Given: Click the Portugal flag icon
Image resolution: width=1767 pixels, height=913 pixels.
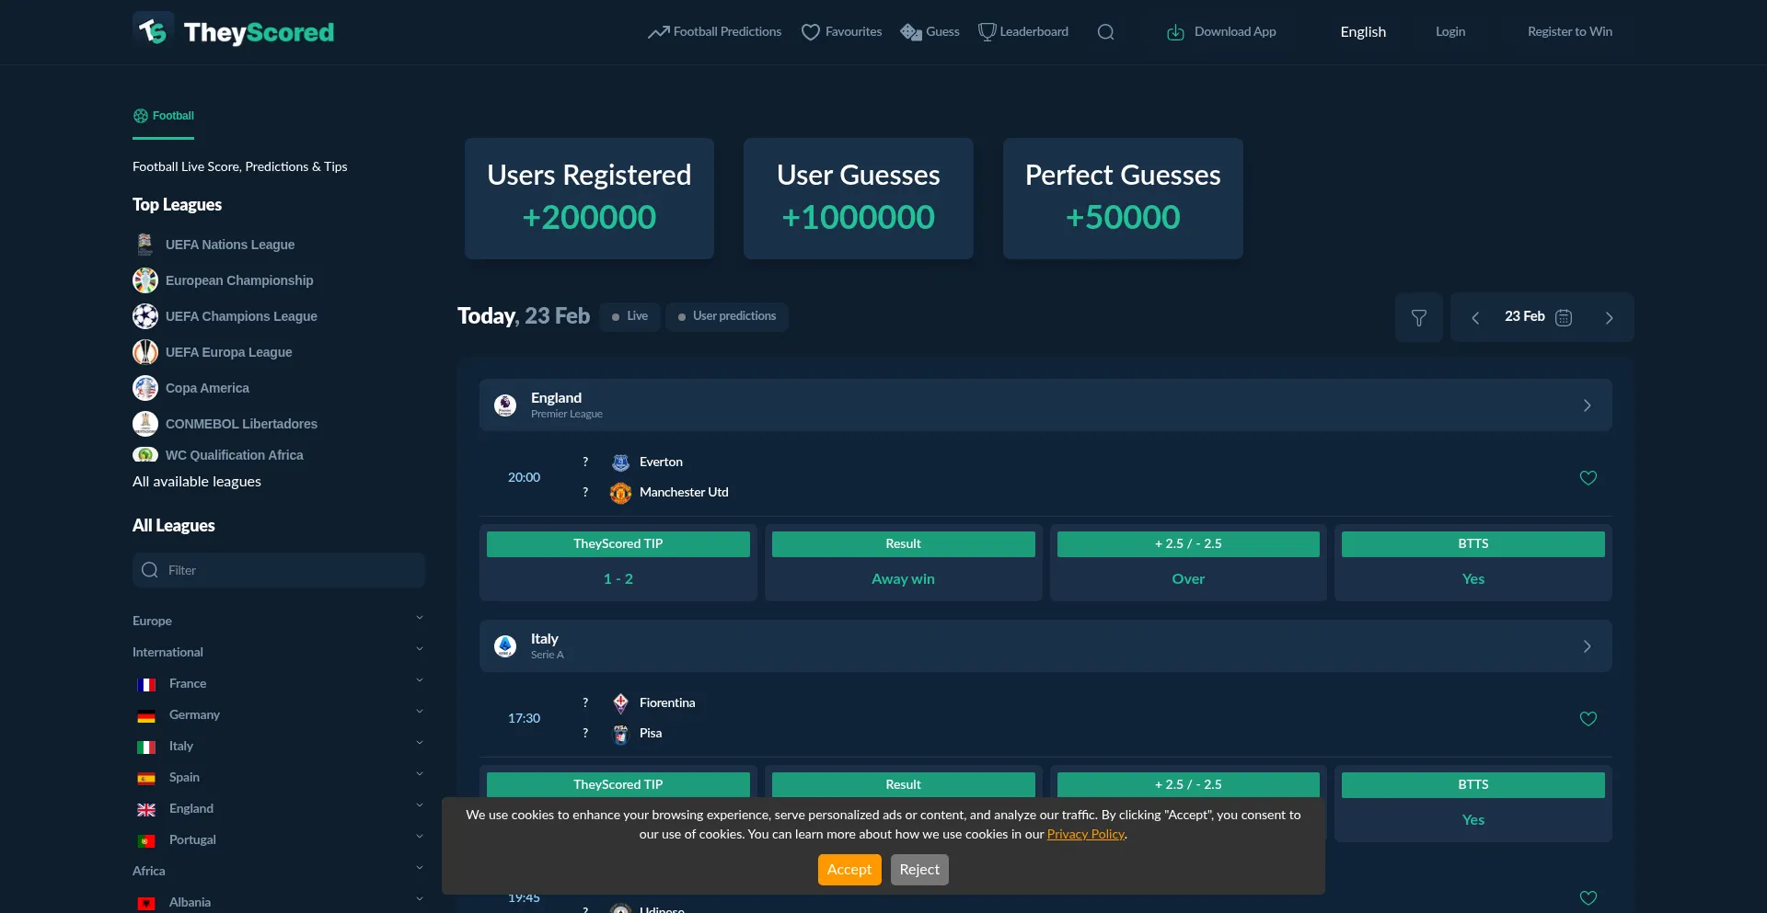Looking at the screenshot, I should pyautogui.click(x=146, y=841).
